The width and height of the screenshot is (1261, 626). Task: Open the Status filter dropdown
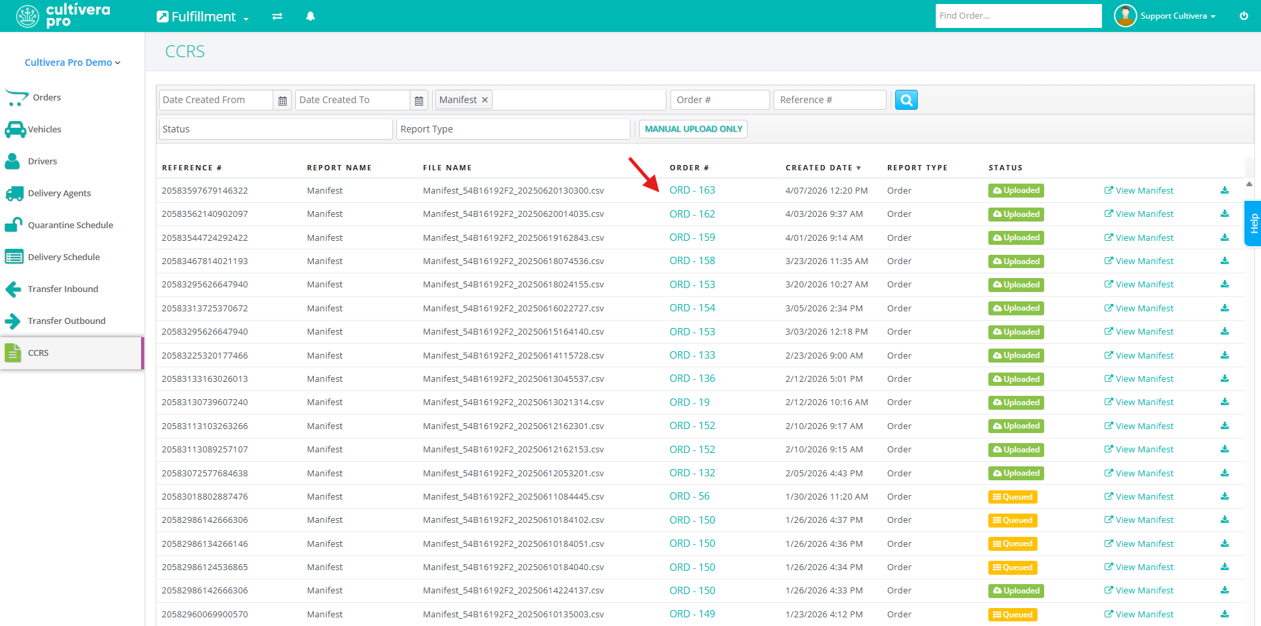(x=275, y=129)
